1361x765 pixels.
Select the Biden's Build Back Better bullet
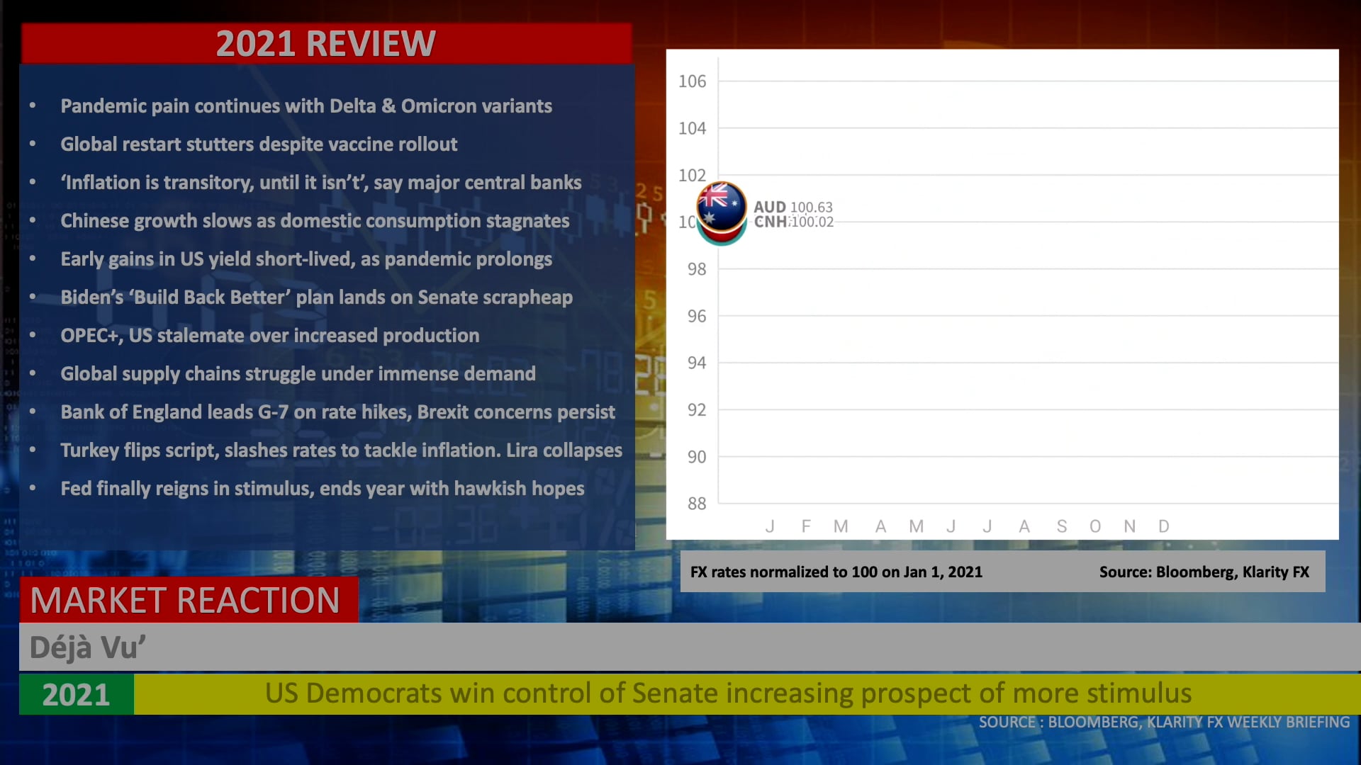coord(316,297)
